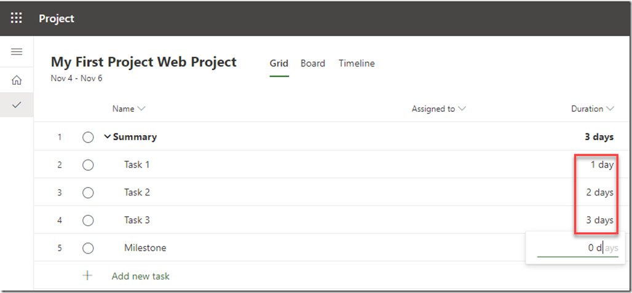Collapse the Summary task group chevron
Image resolution: width=632 pixels, height=293 pixels.
click(x=108, y=137)
